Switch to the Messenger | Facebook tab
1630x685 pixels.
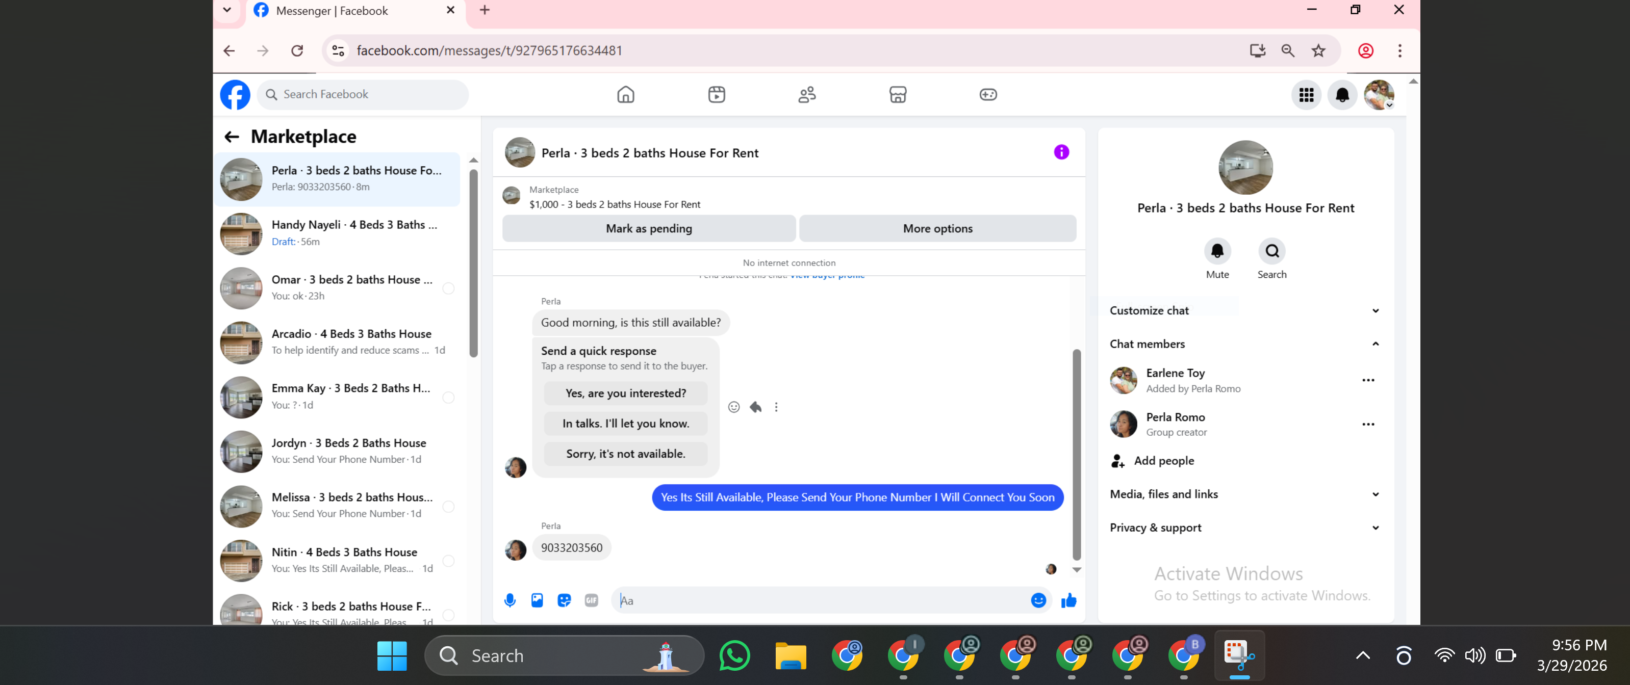(354, 11)
